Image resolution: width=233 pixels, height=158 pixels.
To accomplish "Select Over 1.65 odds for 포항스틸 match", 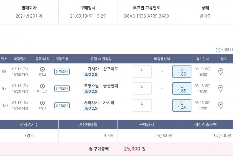I will coord(182,88).
